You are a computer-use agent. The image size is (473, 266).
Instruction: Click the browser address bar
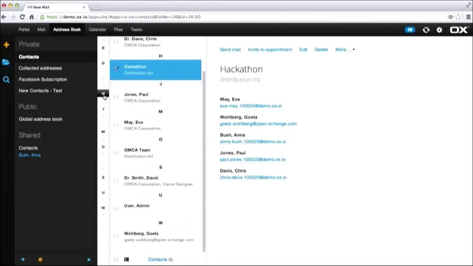pos(244,17)
